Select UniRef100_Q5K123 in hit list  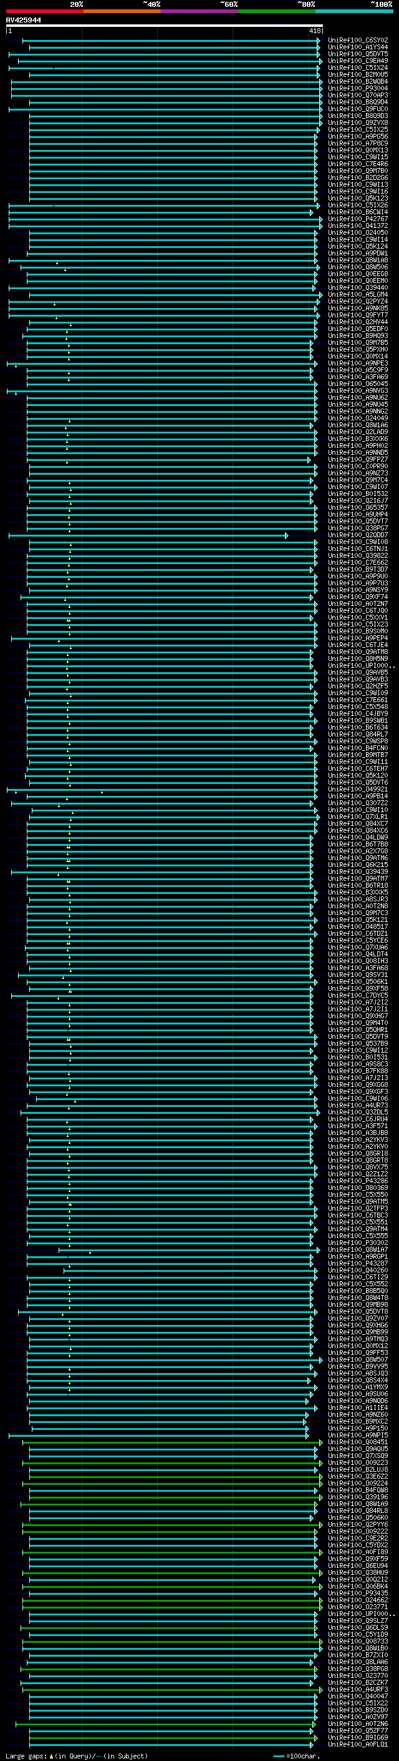(358, 198)
